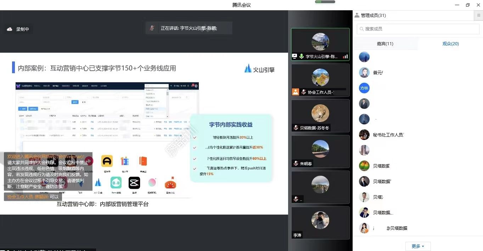The height and width of the screenshot is (251, 483).
Task: Click the "字节内部实践收益" heading on slide
Action: [x=231, y=124]
